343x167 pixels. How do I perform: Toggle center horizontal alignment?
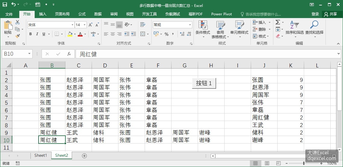pyautogui.click(x=113, y=34)
